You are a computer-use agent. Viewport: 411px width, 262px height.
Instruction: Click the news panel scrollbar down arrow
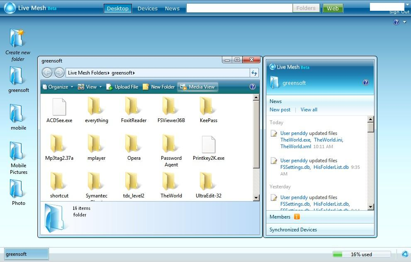click(x=370, y=207)
